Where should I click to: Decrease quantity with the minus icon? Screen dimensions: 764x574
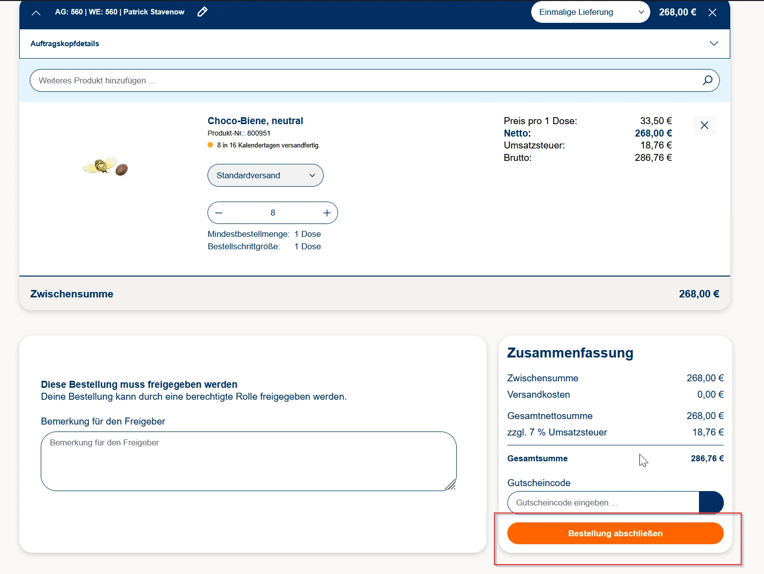[219, 213]
